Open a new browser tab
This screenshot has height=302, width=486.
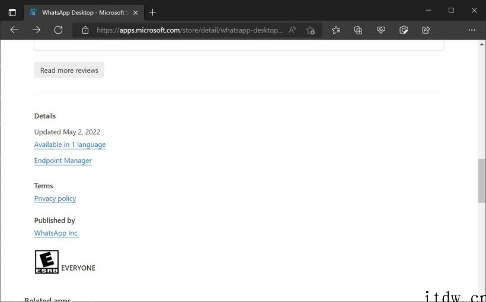pos(152,12)
